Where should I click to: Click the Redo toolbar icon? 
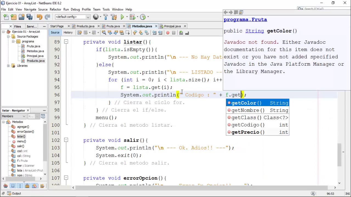click(x=47, y=17)
